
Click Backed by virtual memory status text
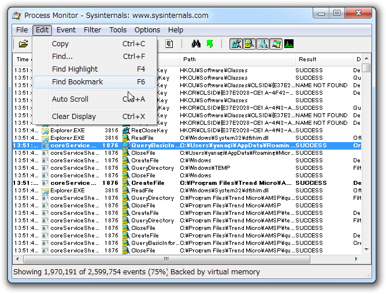[215, 272]
